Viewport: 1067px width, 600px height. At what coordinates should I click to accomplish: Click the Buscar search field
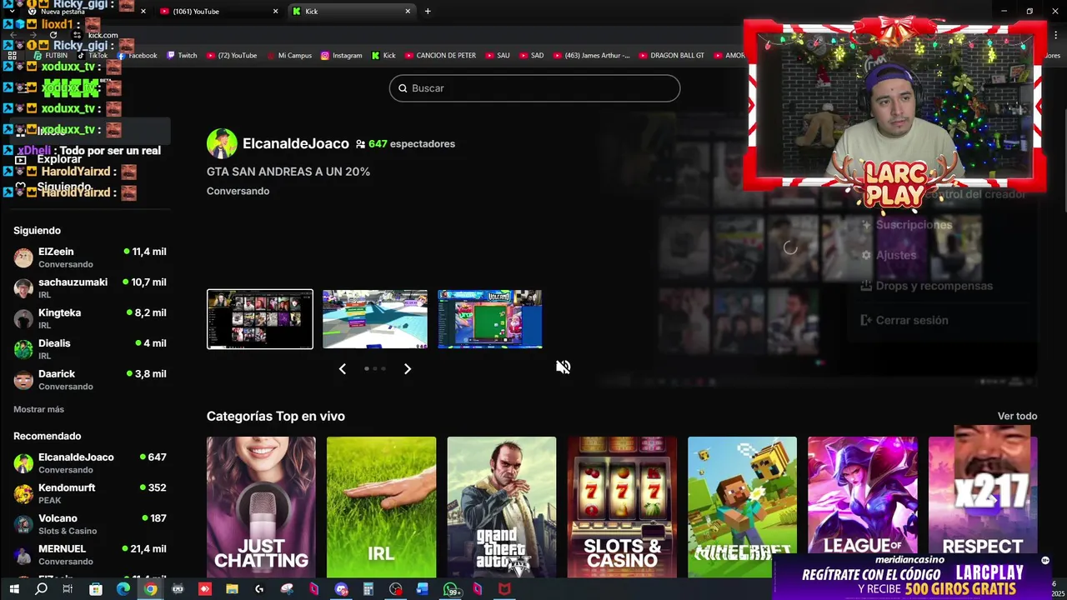click(534, 88)
